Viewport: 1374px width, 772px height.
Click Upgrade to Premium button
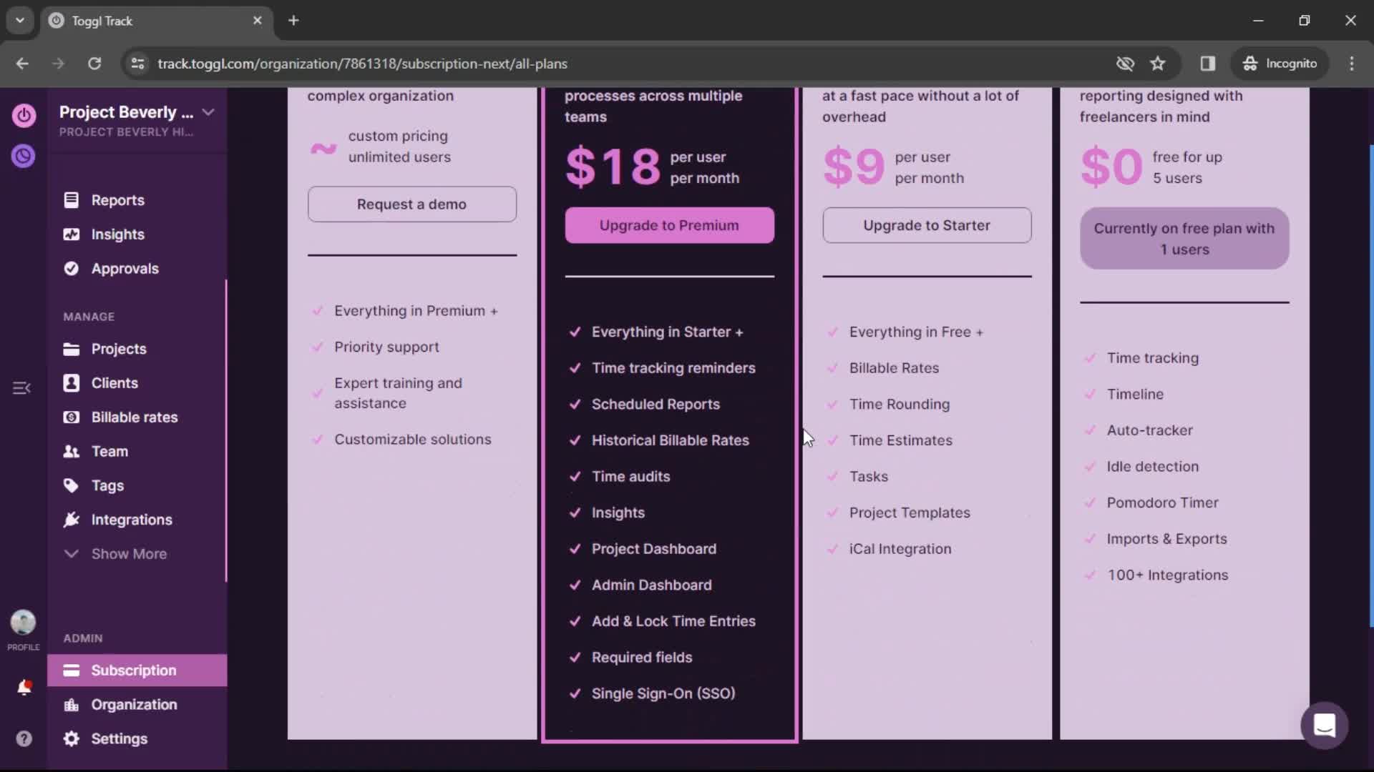point(669,224)
